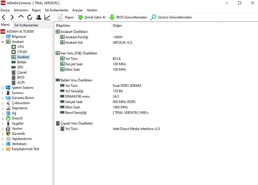The image size is (258, 185).
Task: Collapse the Anakart tree node
Action: [3, 42]
